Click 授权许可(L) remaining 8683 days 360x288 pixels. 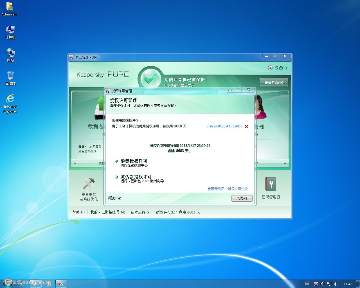pos(178,212)
